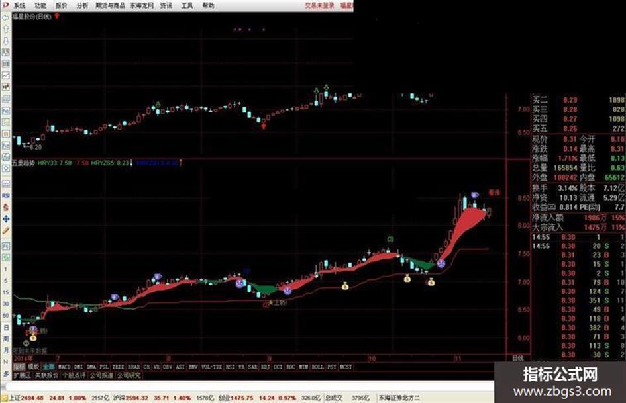Viewport: 626px width, 403px height.
Task: Open the 分析 menu
Action: pos(82,5)
